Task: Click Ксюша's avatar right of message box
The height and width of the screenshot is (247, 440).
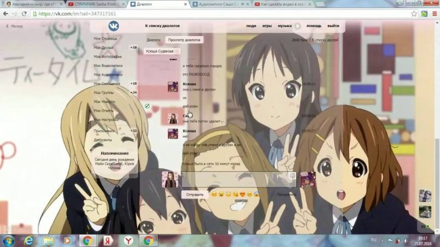Action: (308, 180)
